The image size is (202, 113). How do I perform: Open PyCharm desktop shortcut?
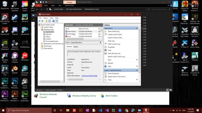25,18
